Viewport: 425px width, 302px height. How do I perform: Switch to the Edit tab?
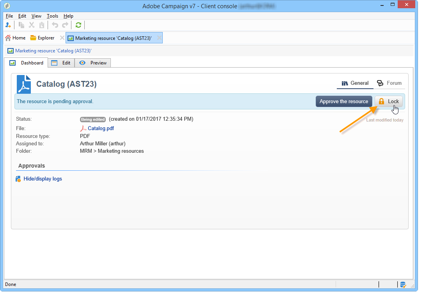(61, 63)
